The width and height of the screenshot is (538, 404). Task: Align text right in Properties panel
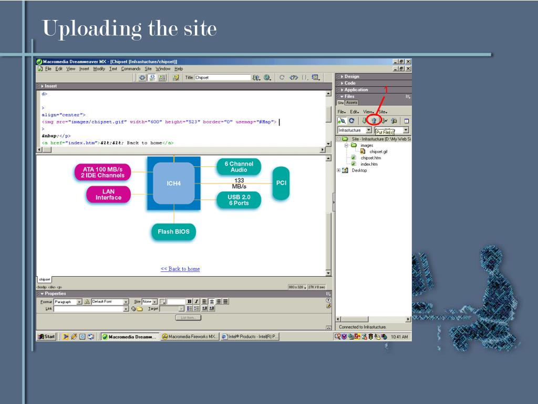(x=219, y=301)
